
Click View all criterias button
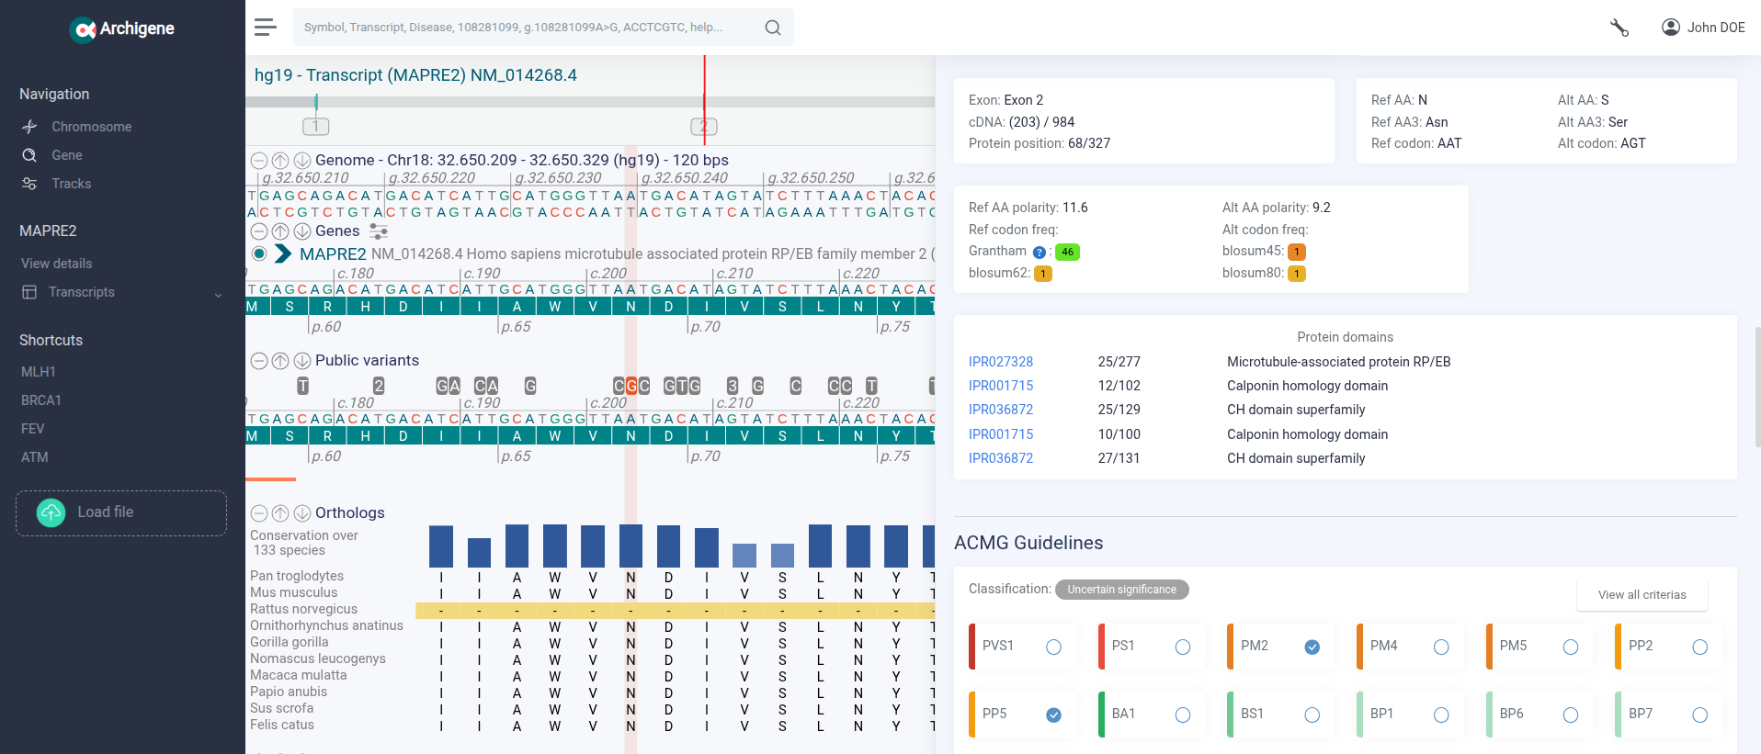(1642, 595)
